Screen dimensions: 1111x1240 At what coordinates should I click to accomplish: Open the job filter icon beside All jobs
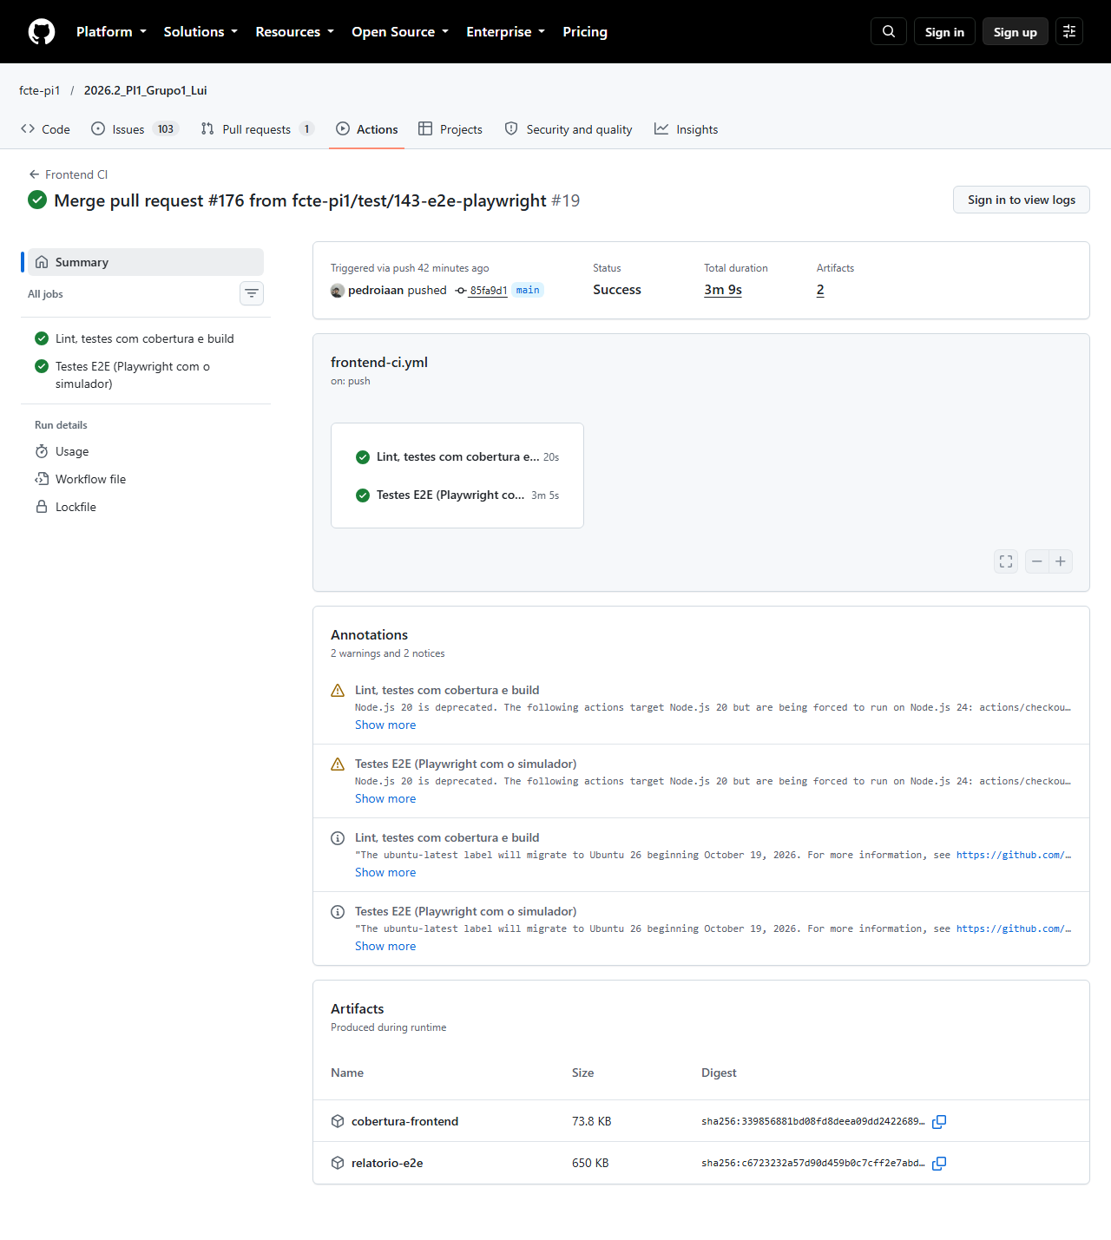(x=252, y=293)
